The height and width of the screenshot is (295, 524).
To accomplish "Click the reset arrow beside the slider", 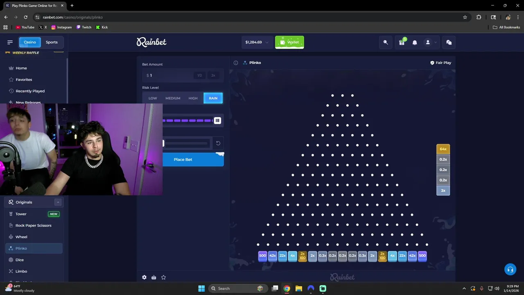I will 218,143.
